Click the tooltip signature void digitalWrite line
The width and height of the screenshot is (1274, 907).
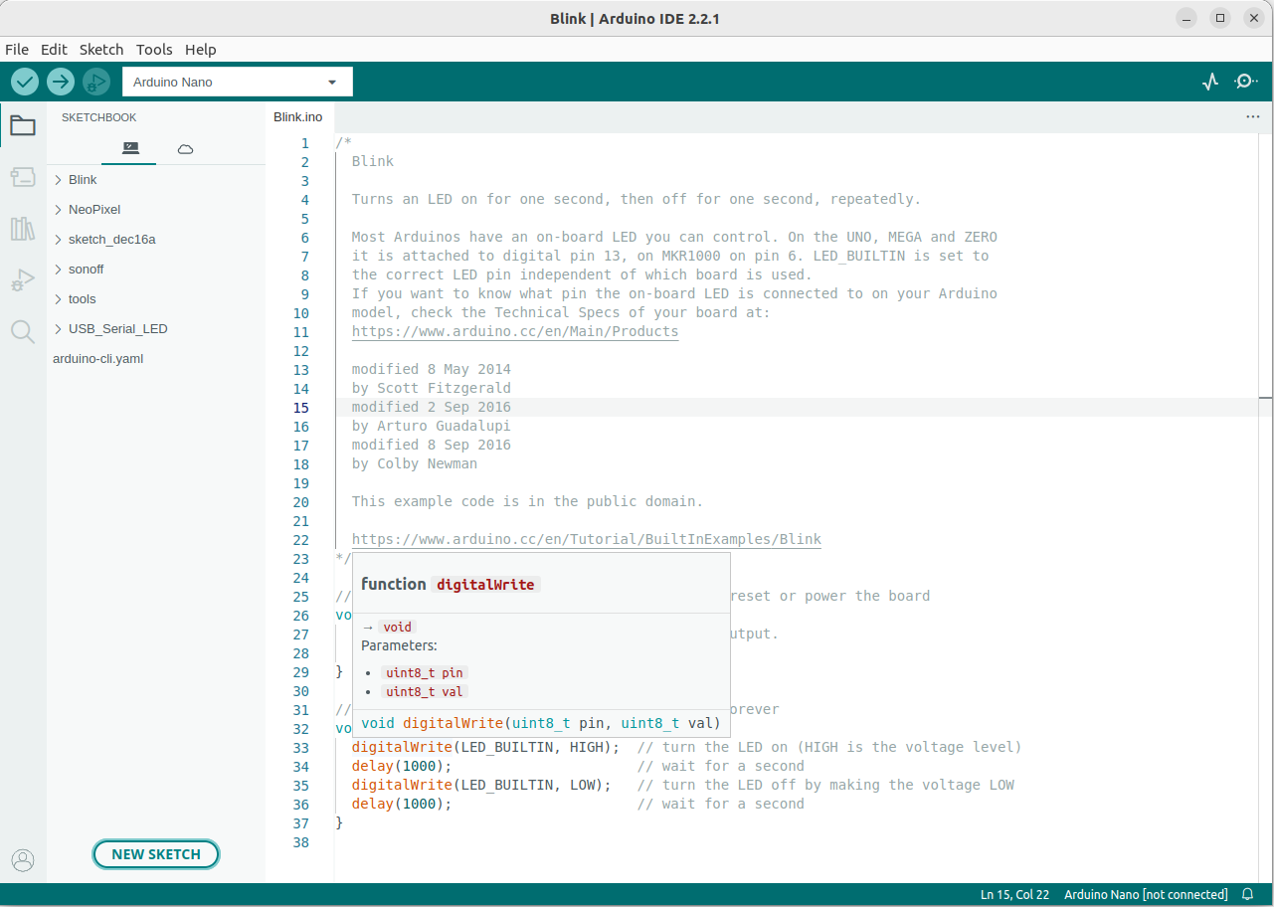click(541, 724)
